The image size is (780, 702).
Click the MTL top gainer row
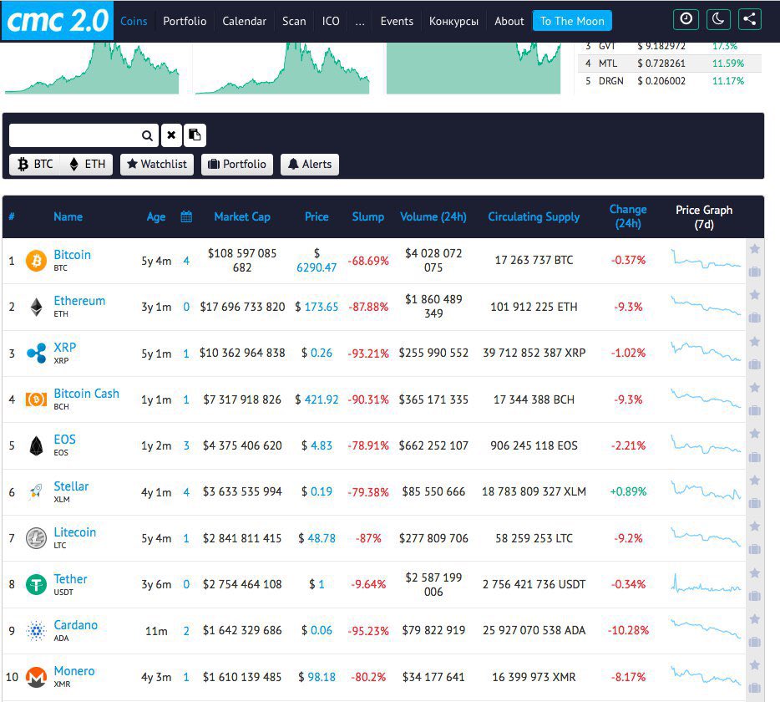coord(669,64)
